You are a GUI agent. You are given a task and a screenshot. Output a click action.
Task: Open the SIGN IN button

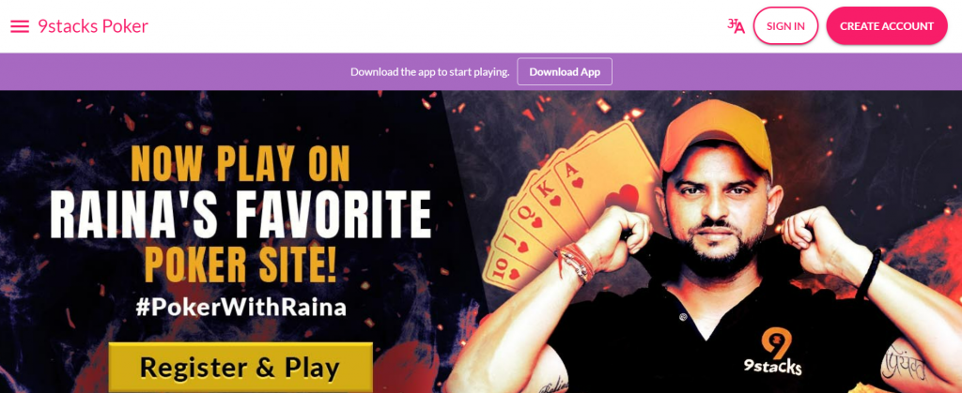point(785,25)
